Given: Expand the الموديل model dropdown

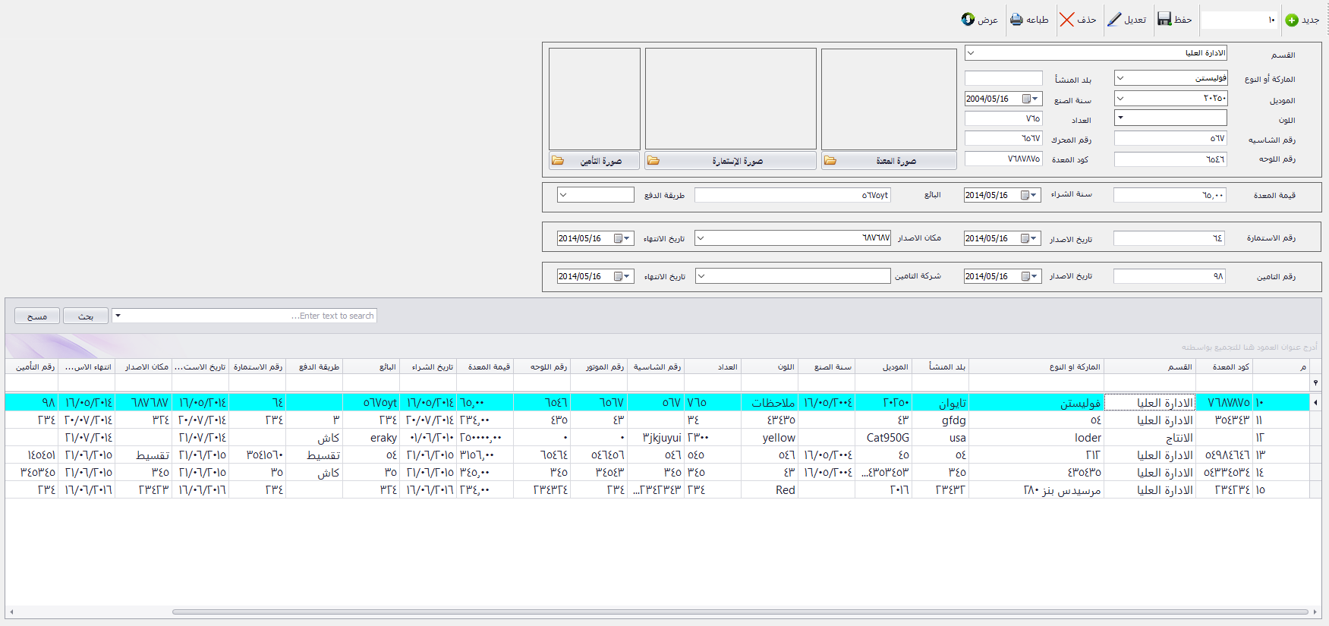Looking at the screenshot, I should [1120, 99].
